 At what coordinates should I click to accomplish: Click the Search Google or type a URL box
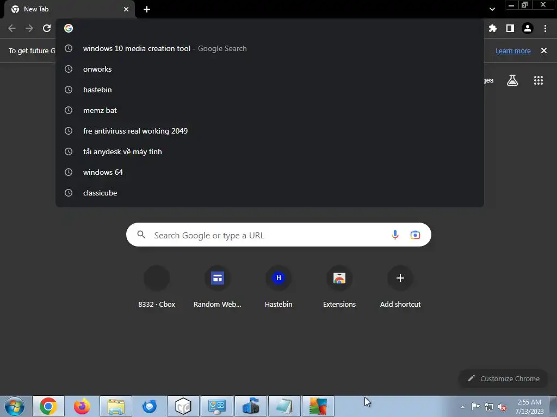tap(278, 235)
